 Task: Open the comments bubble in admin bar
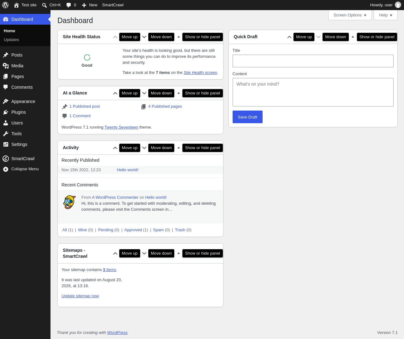click(71, 5)
